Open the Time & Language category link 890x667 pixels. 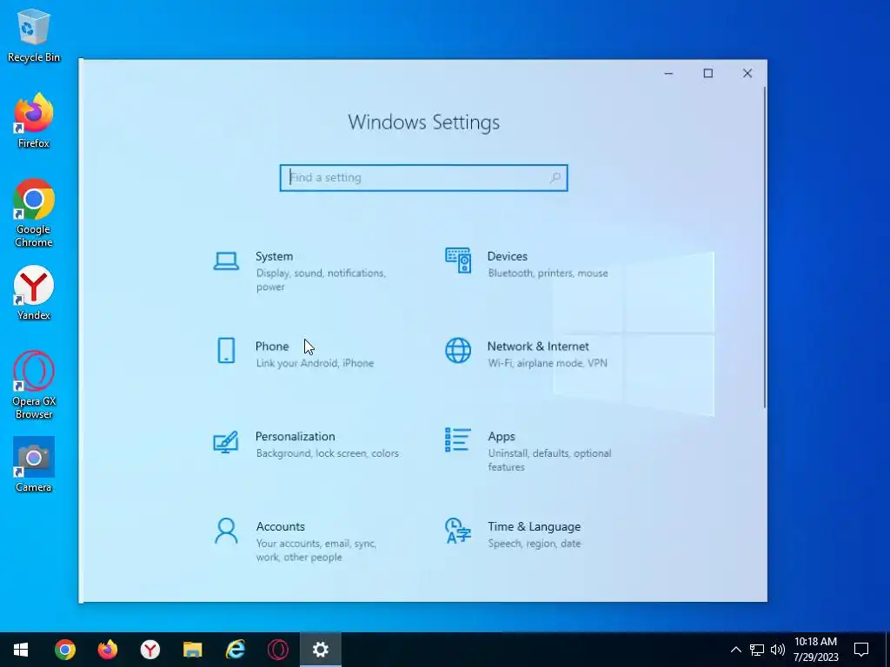point(535,526)
